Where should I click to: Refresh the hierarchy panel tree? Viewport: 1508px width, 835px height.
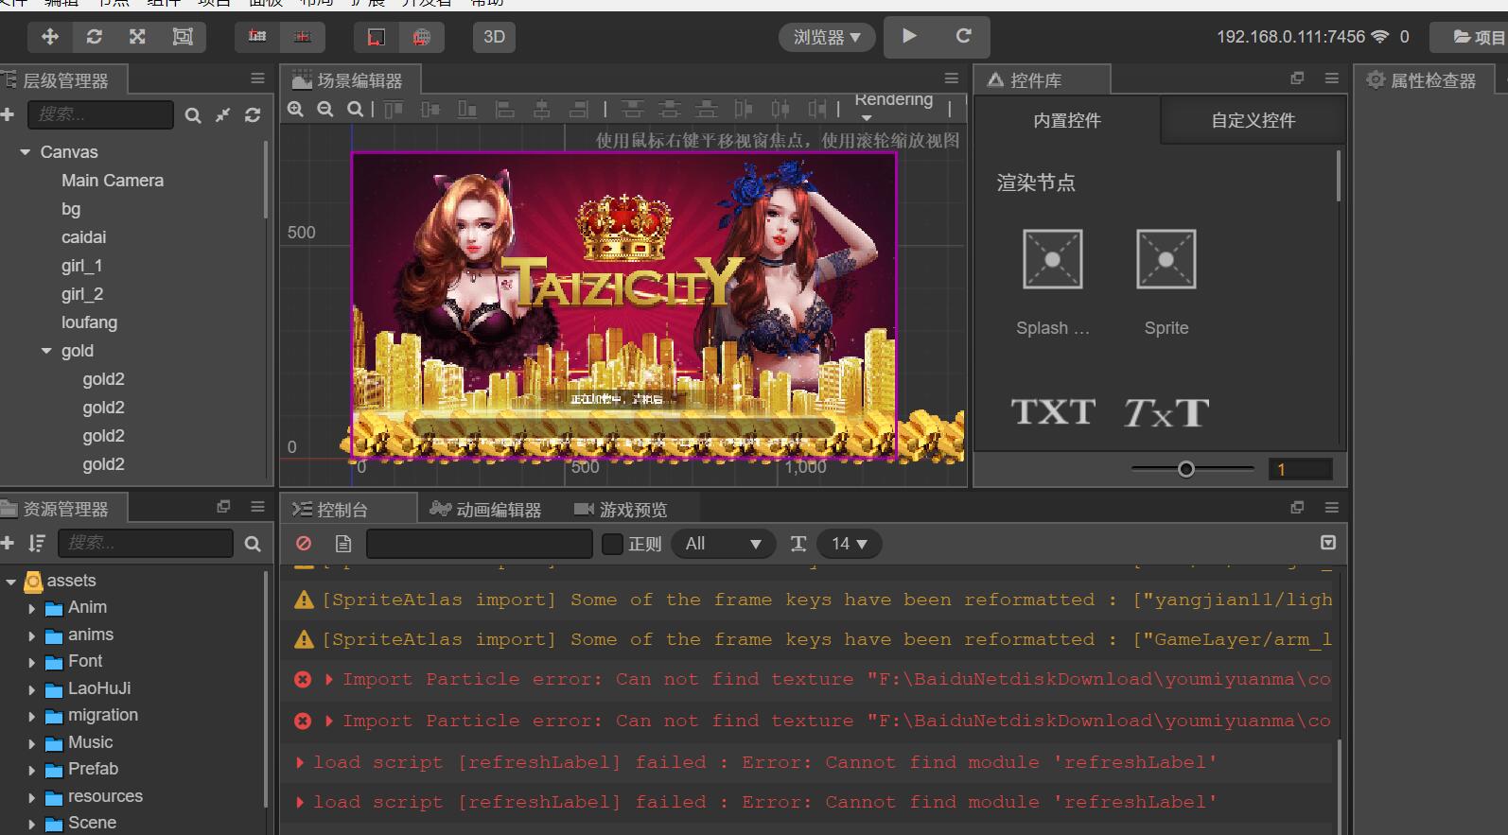click(x=253, y=115)
